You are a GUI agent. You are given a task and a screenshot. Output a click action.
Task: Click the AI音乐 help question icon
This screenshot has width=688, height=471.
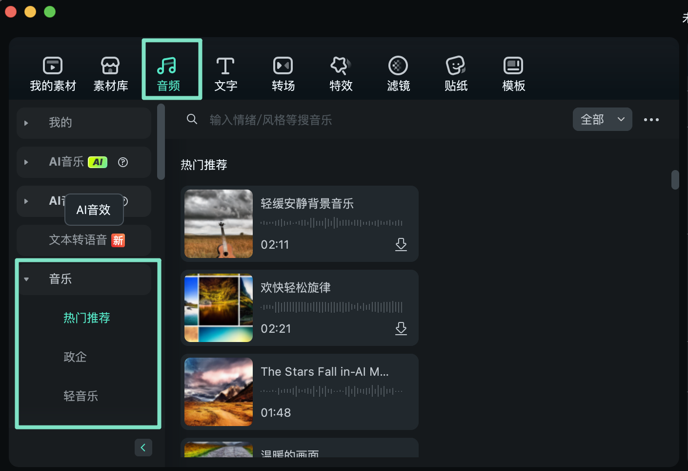(x=123, y=162)
